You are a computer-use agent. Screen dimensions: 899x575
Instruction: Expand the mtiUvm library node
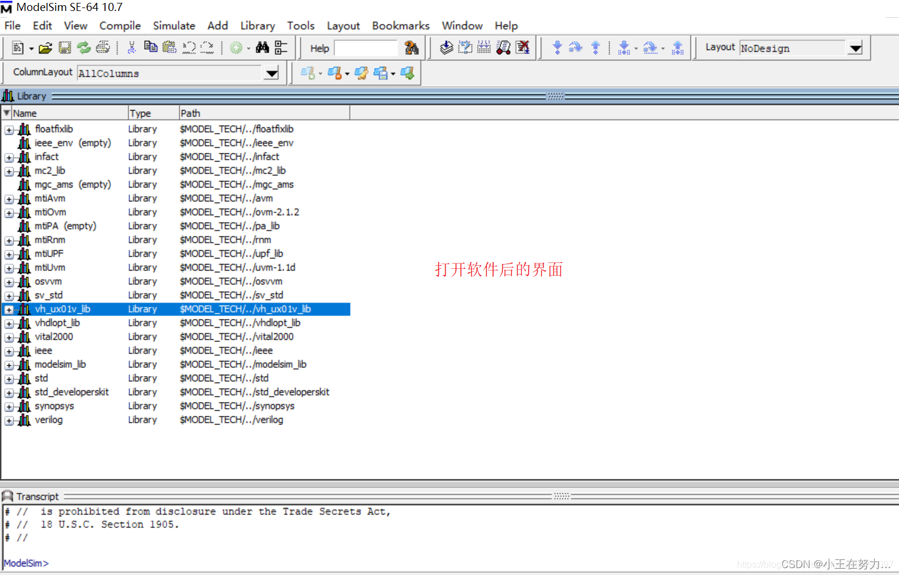click(9, 268)
